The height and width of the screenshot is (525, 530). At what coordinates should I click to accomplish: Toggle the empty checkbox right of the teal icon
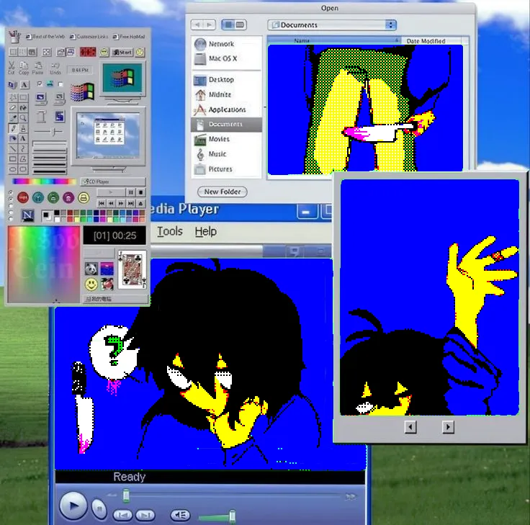60,84
